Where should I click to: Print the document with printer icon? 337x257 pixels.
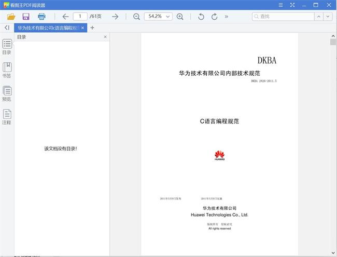[41, 17]
